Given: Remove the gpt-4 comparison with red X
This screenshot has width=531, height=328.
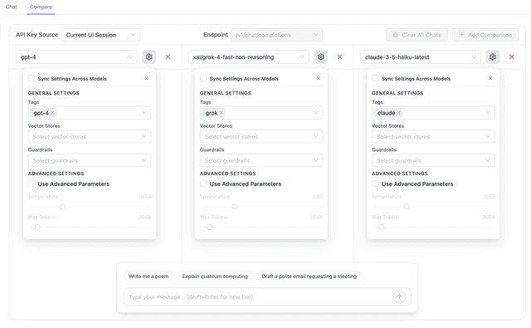Looking at the screenshot, I should 168,57.
